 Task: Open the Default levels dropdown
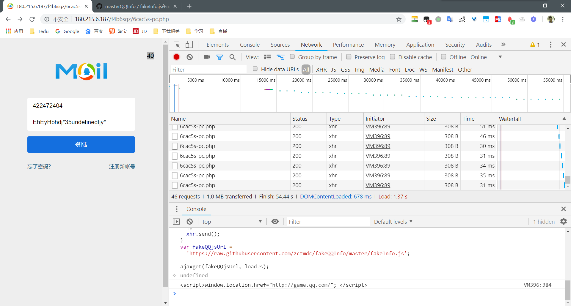[393, 222]
